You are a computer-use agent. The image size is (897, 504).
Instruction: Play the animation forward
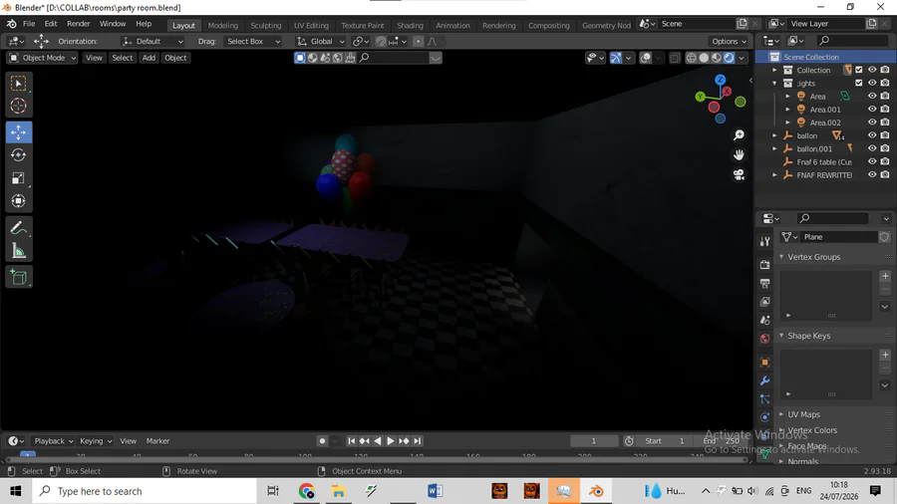tap(390, 441)
